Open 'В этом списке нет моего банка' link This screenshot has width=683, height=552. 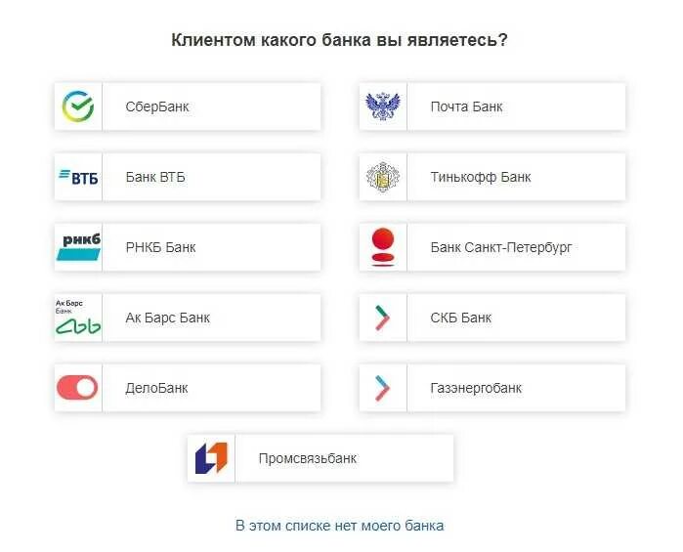click(x=340, y=526)
